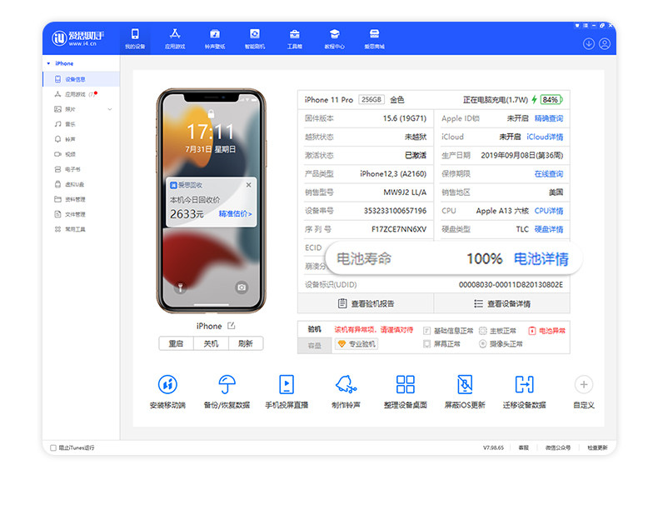Click the 屏幕正常 inspection item
This screenshot has height=525, width=658.
(x=441, y=344)
